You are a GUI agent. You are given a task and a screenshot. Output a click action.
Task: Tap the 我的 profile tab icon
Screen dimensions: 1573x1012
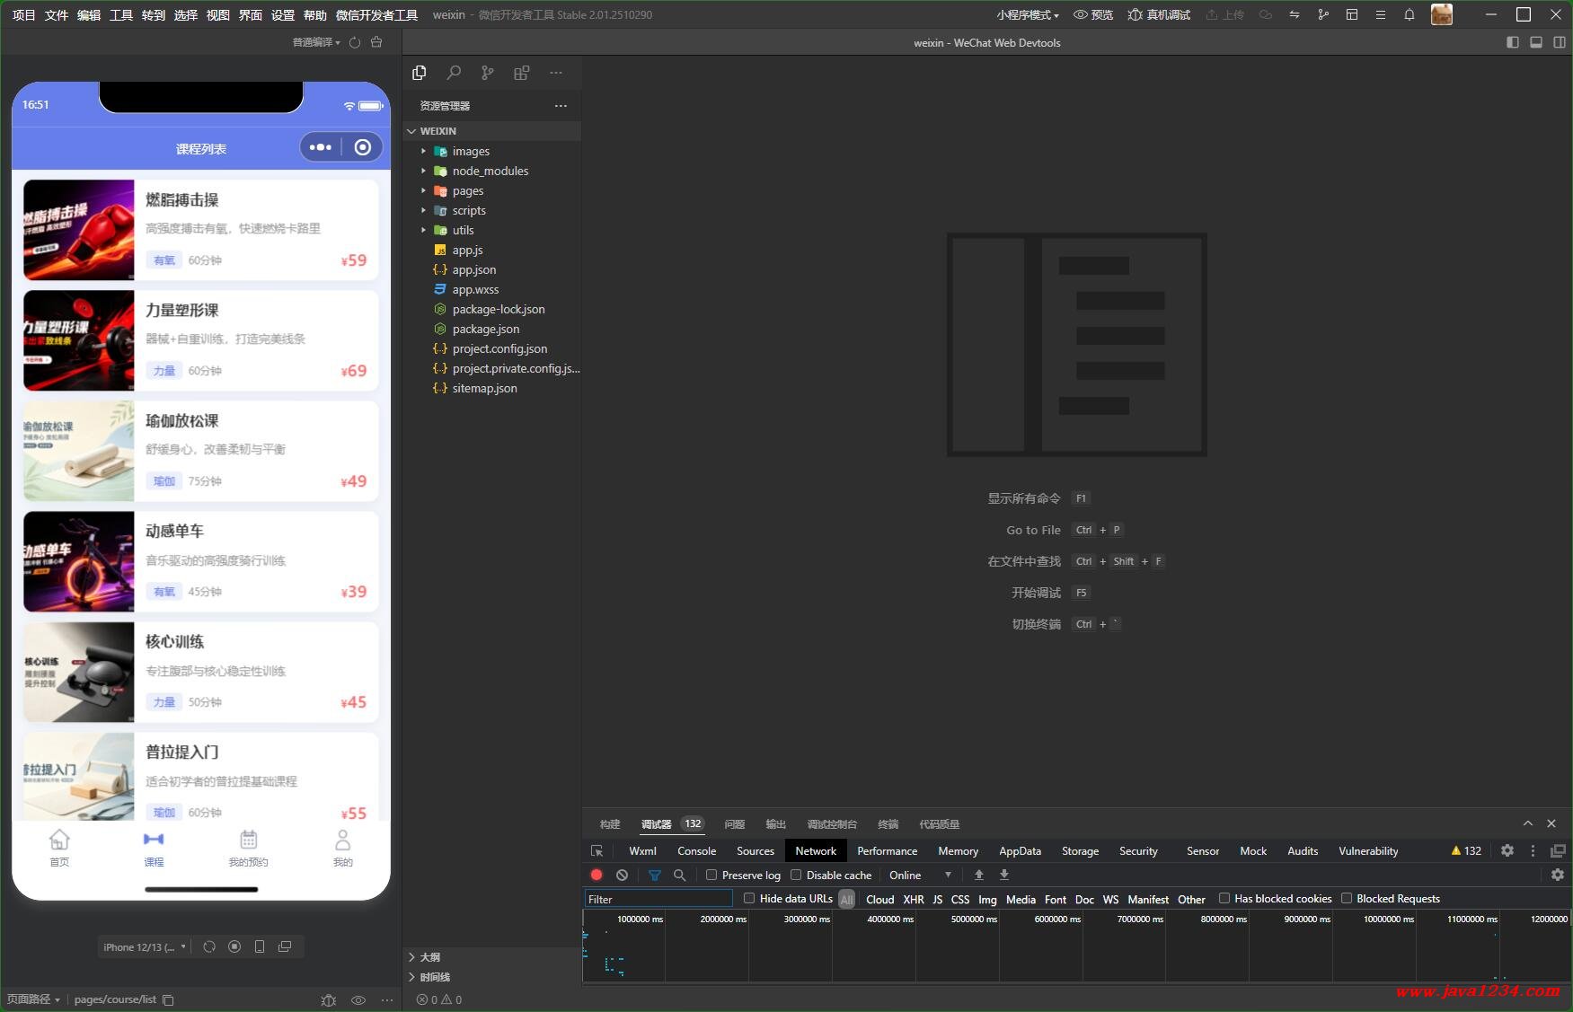click(343, 840)
